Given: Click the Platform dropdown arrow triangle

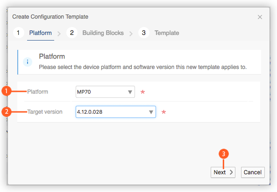Looking at the screenshot, I should [130, 92].
